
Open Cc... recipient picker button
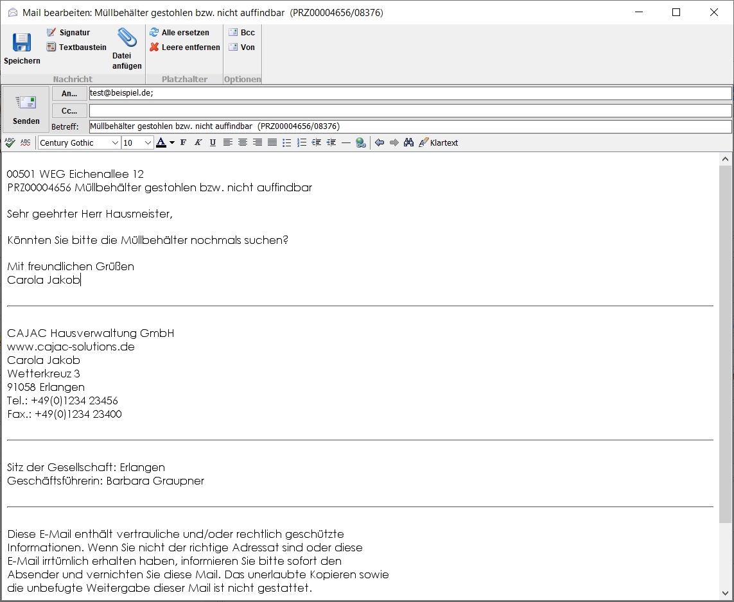[x=69, y=110]
